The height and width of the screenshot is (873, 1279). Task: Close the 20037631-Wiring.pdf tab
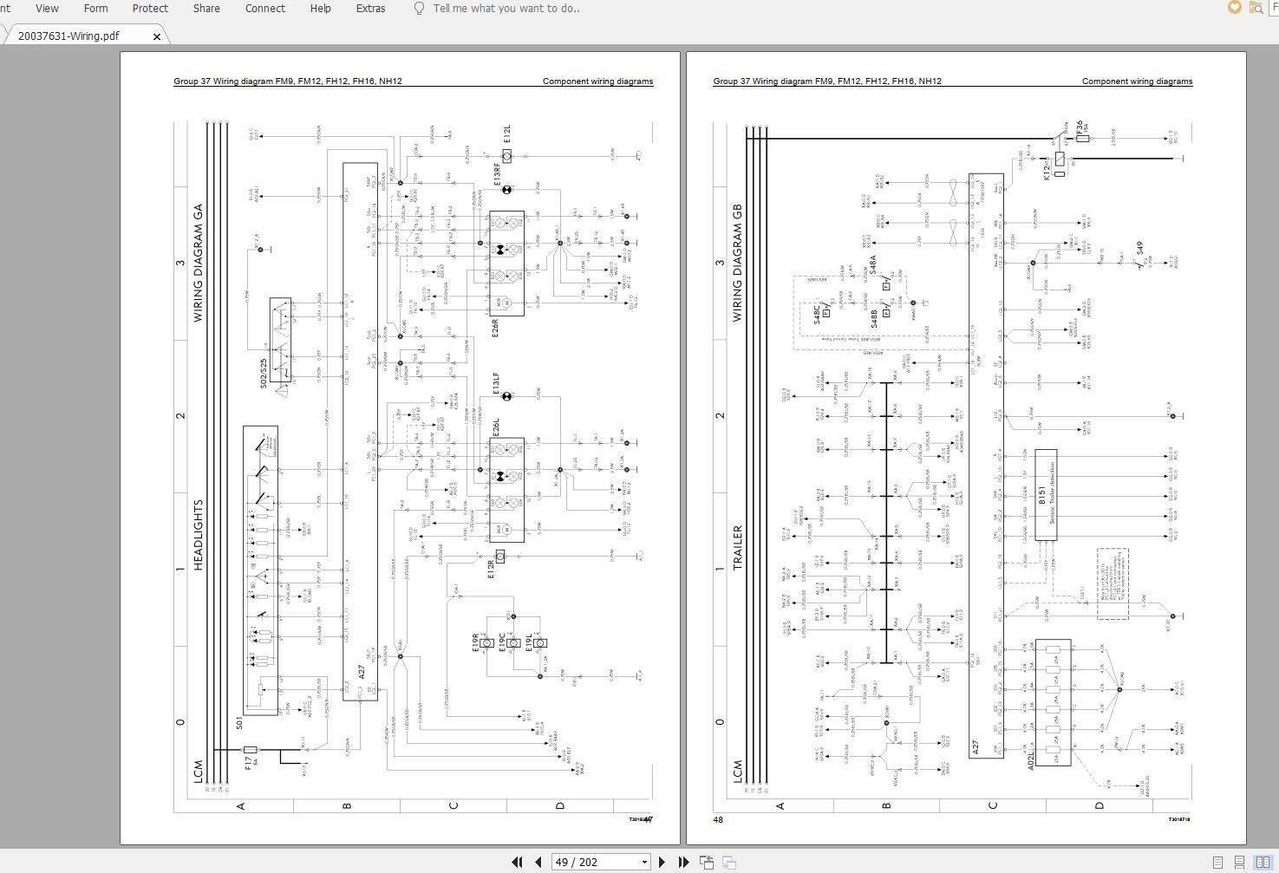157,36
